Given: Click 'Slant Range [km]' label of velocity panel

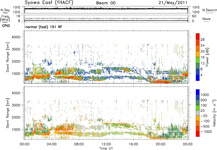Looking at the screenshot, I should 8,113.
